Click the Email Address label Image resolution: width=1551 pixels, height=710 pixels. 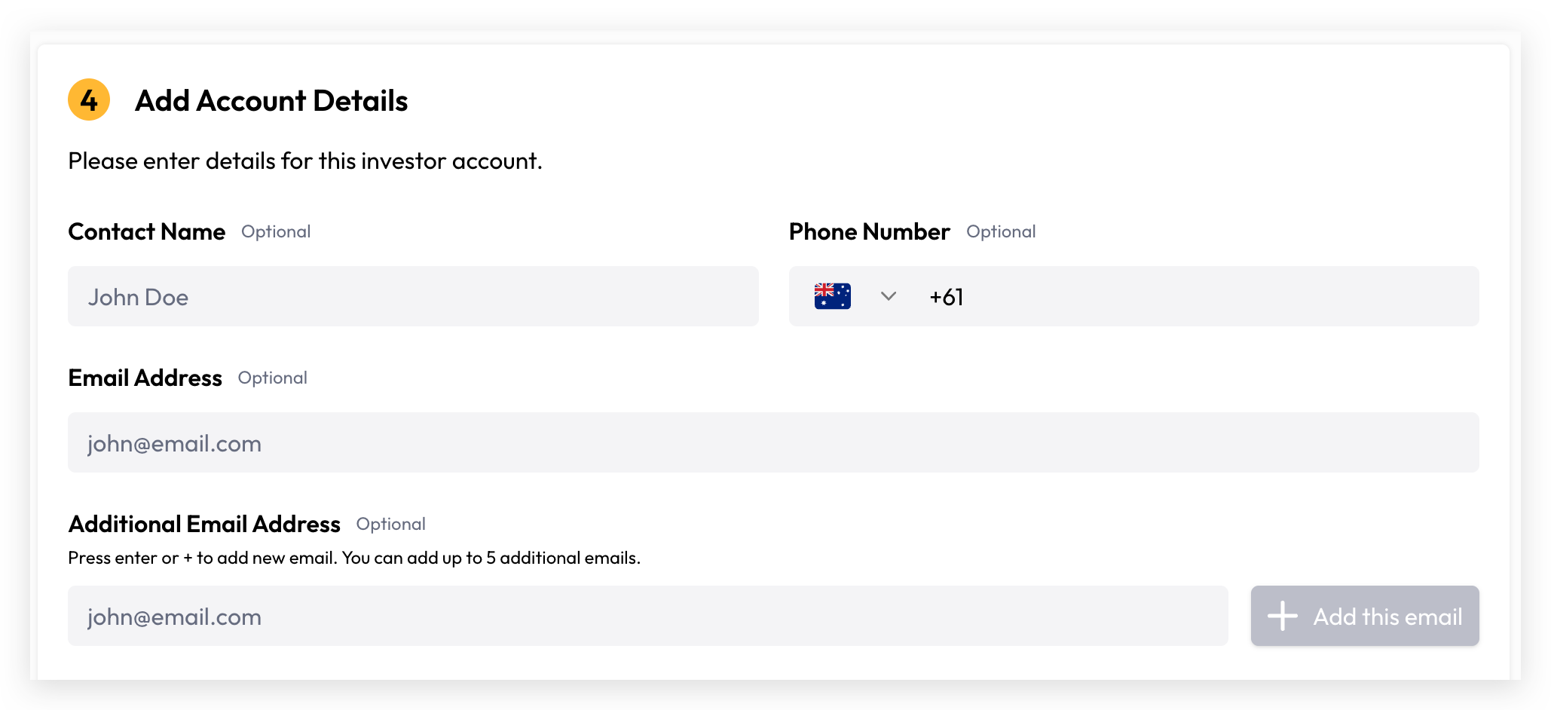click(x=145, y=378)
